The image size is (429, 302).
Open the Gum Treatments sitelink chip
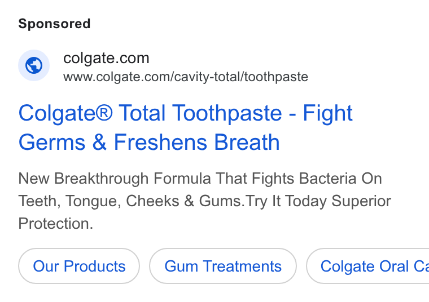[223, 266]
